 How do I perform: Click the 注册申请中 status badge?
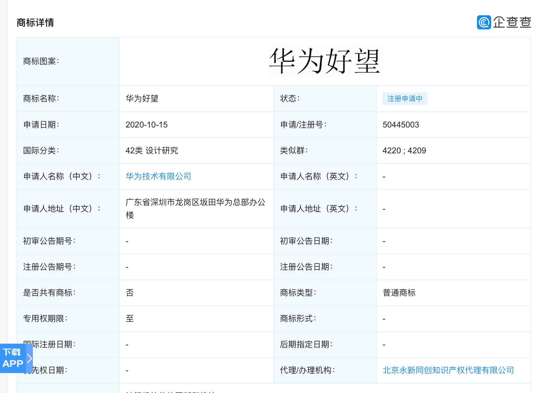tap(405, 99)
